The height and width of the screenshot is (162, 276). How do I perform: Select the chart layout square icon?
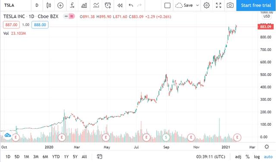click(x=167, y=6)
